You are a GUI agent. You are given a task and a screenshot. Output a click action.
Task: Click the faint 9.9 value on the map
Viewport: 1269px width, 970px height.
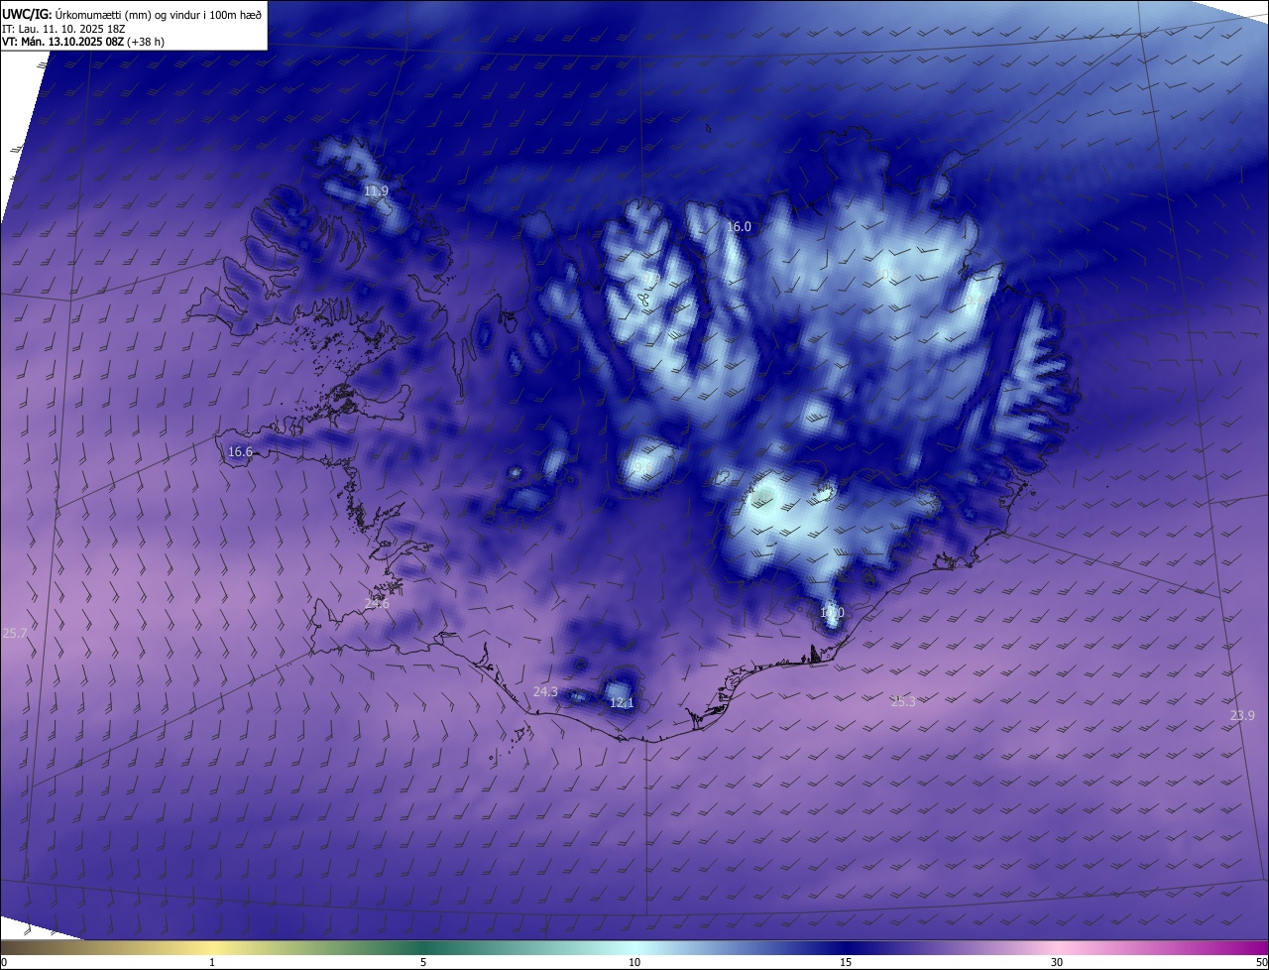coord(651,278)
